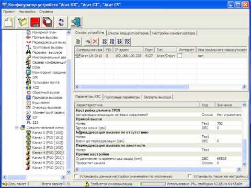Select Номерной план in the tree
This screenshot has width=251, height=188.
[44, 32]
